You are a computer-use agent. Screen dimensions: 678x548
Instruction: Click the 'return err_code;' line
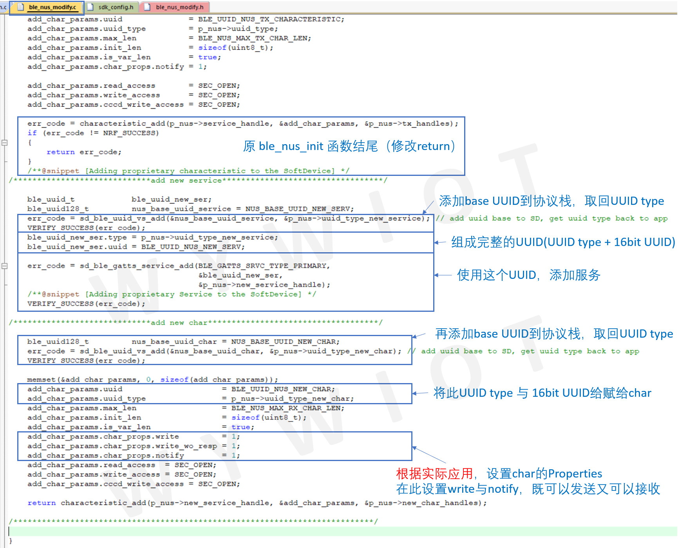(84, 152)
